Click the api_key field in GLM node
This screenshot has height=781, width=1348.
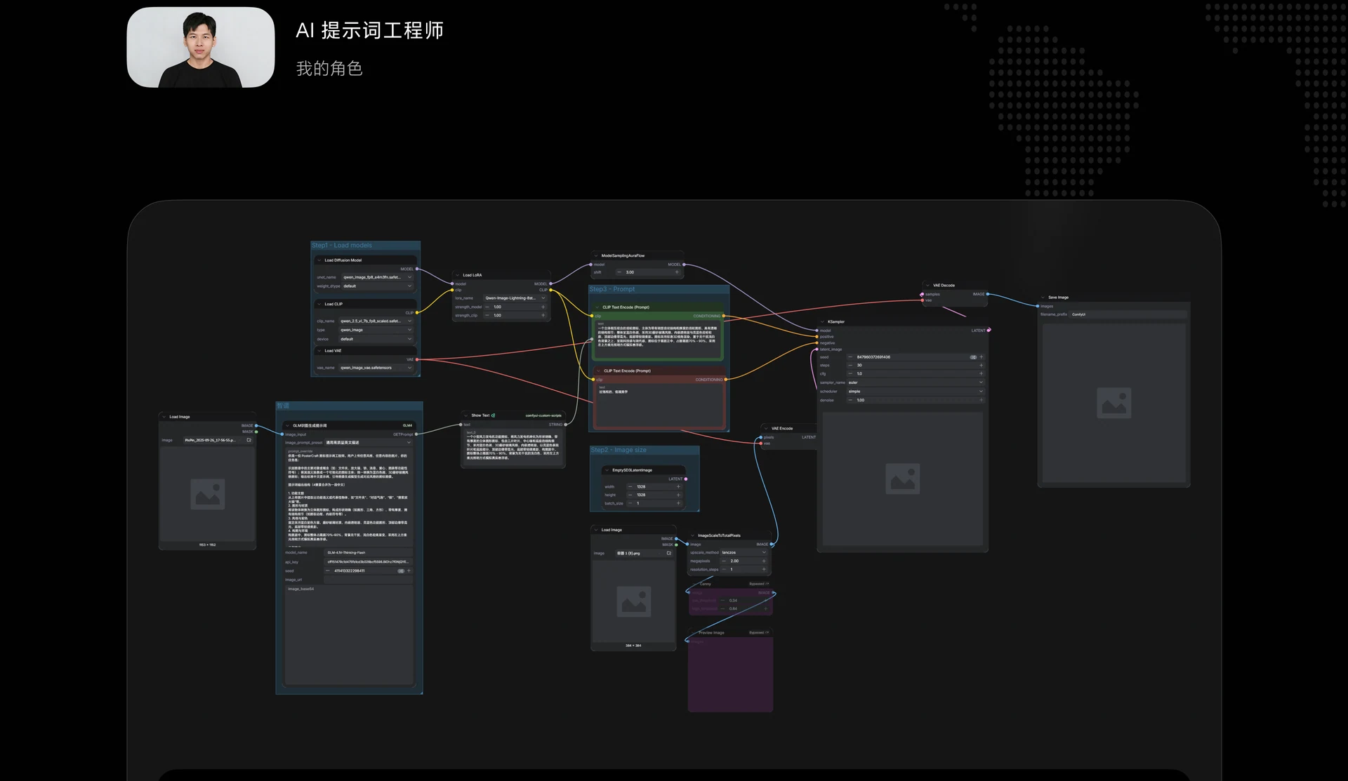click(369, 561)
